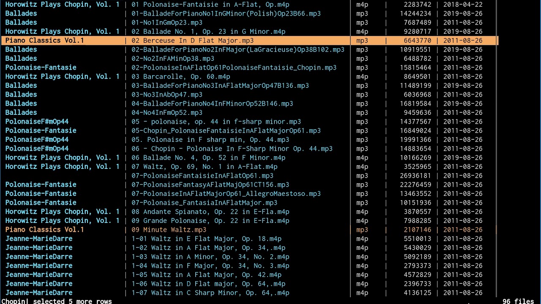Screen dimensions: 541x304
Task: Select 06 - Chopin - Polonaise In F-Sharp Minor Op. 44.mp3
Action: 232,149
